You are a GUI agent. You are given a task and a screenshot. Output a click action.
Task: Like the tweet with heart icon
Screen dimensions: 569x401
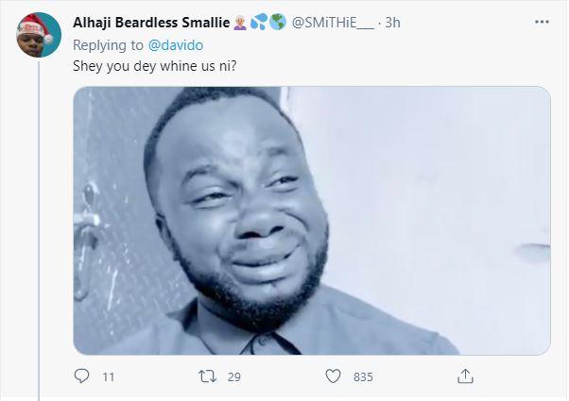click(x=333, y=376)
